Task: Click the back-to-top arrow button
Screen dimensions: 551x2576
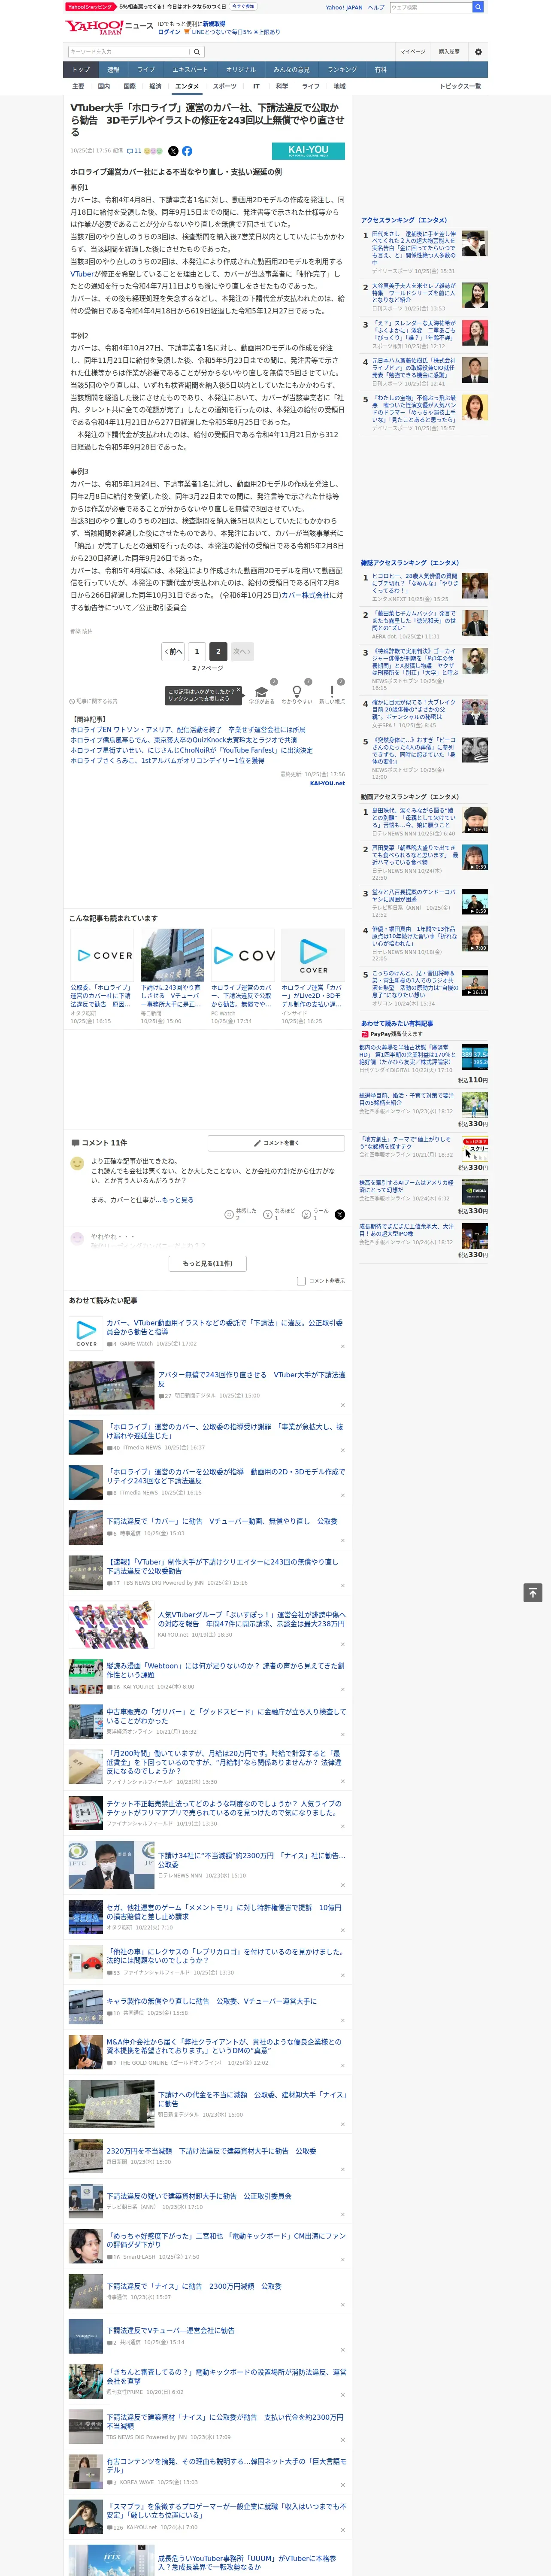Action: point(533,1592)
